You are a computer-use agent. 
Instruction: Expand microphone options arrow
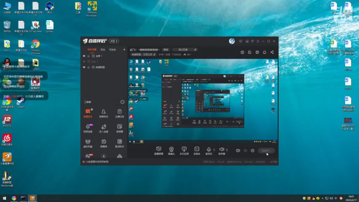coord(214,150)
